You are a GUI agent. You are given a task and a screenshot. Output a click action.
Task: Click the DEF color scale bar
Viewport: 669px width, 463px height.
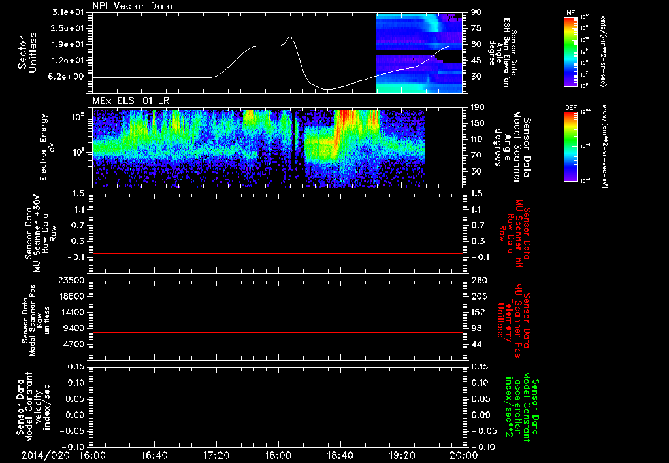(x=570, y=146)
